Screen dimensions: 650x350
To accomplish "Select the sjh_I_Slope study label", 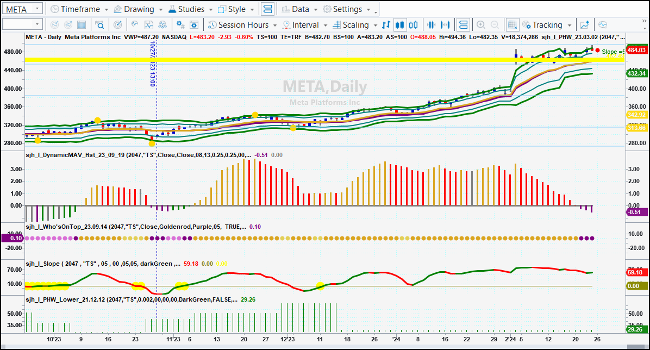I will [103, 264].
